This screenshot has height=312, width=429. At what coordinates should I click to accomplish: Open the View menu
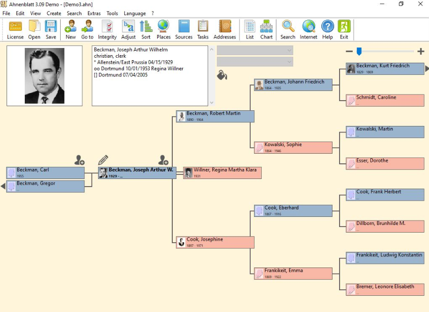click(35, 13)
